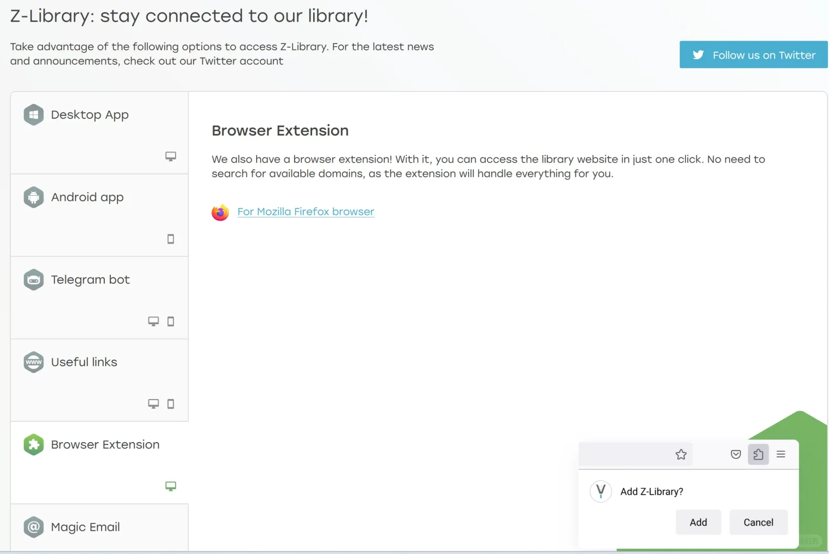Viewport: 829px width, 554px height.
Task: Open the hamburger menu icon in preview toolbar
Action: (x=781, y=454)
